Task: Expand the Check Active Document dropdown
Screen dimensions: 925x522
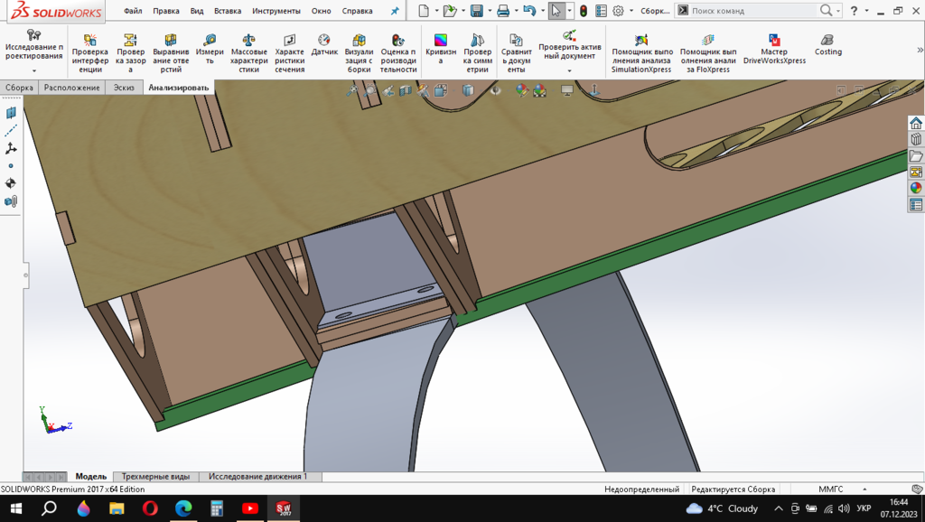Action: coord(569,70)
